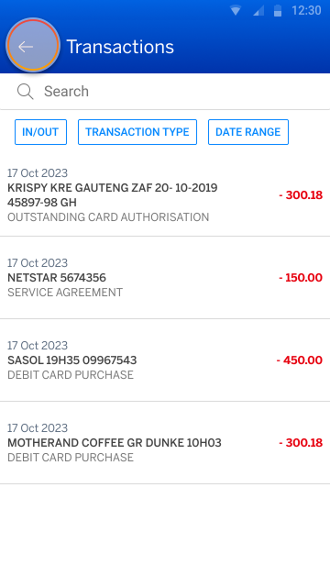Tap the cellular signal icon
This screenshot has width=330, height=587.
click(258, 11)
